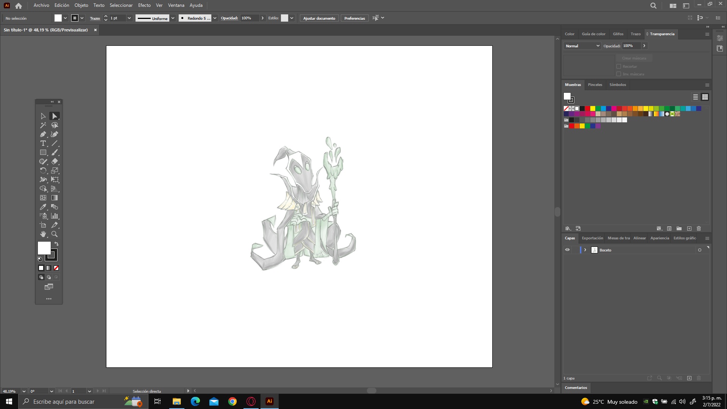
Task: Select the Symbol Sprayer tool
Action: click(43, 216)
